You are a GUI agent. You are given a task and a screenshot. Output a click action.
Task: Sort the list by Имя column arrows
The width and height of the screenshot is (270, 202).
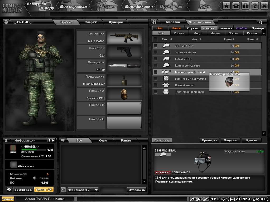pyautogui.click(x=200, y=39)
